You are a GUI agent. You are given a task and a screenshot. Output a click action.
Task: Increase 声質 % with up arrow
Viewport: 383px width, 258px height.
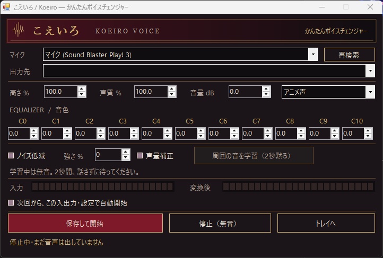point(172,89)
